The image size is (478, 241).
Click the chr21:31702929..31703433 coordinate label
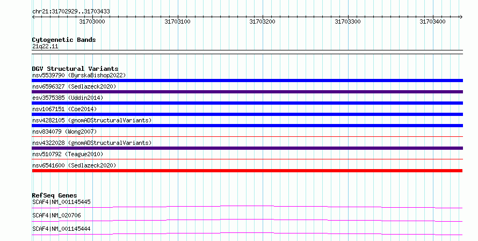point(71,12)
